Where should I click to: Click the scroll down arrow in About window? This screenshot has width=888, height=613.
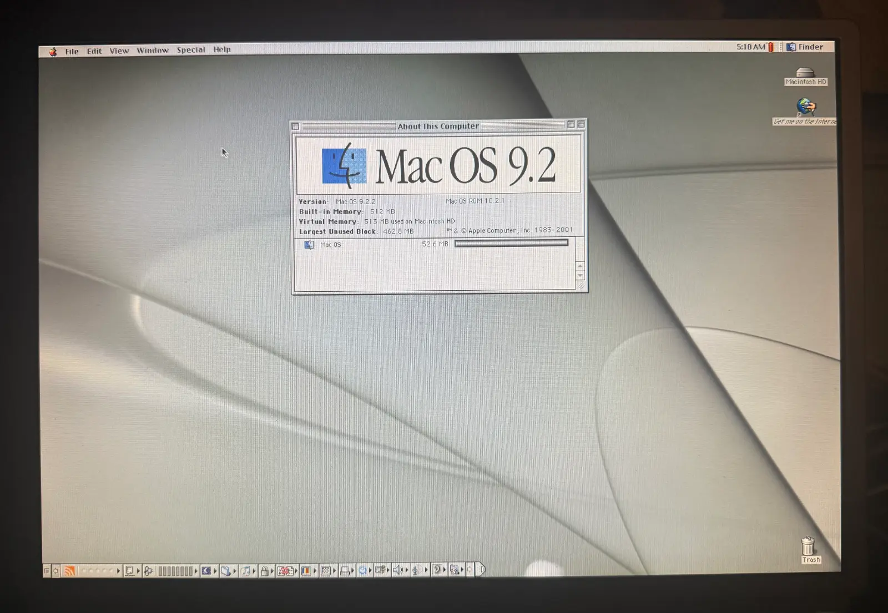point(580,275)
